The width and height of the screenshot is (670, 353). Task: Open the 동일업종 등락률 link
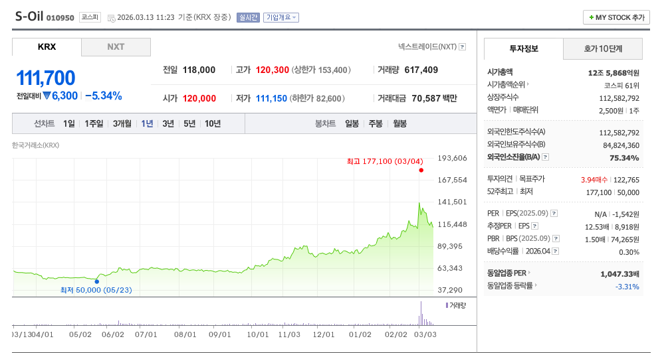coord(512,285)
